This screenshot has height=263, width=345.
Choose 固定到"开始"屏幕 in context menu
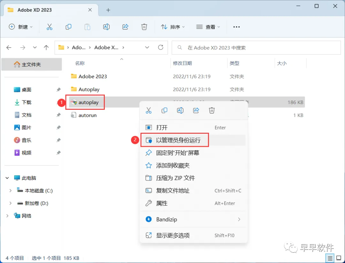[x=193, y=153]
